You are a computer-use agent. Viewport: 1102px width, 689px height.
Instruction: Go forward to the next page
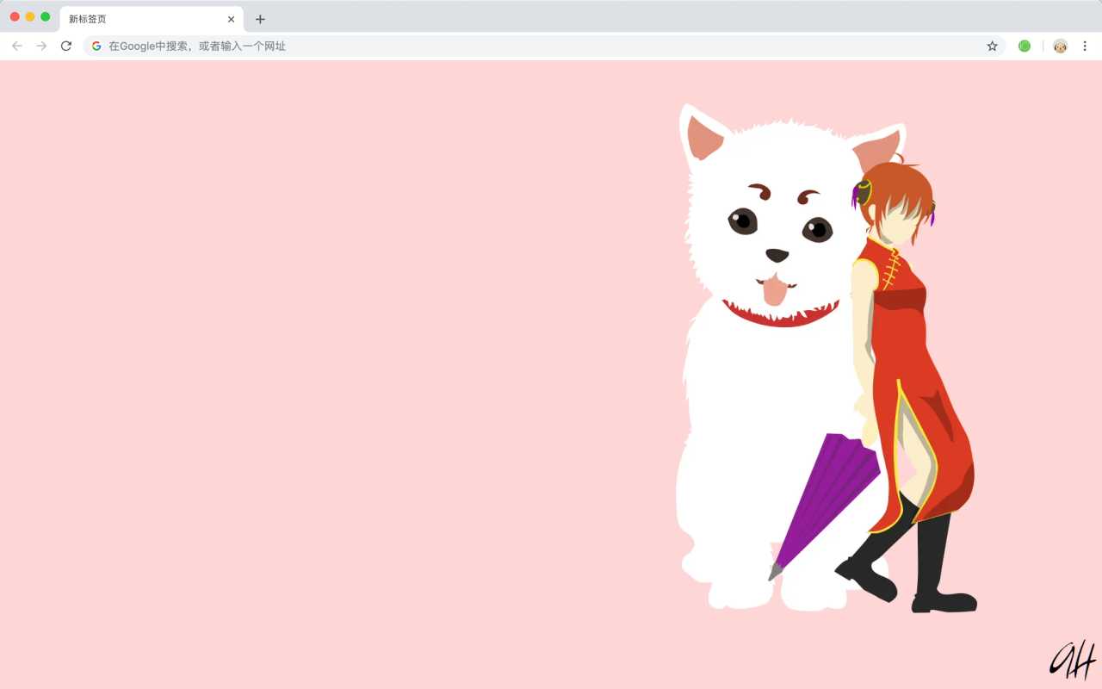coord(41,46)
